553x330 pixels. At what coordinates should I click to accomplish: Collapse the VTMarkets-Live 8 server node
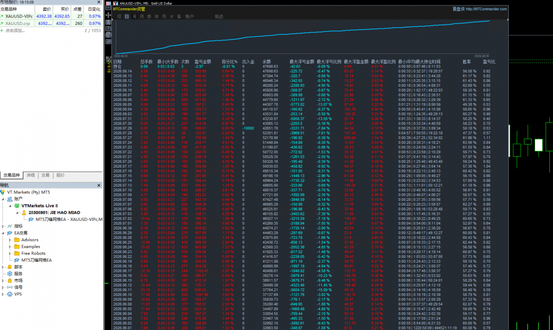10,206
